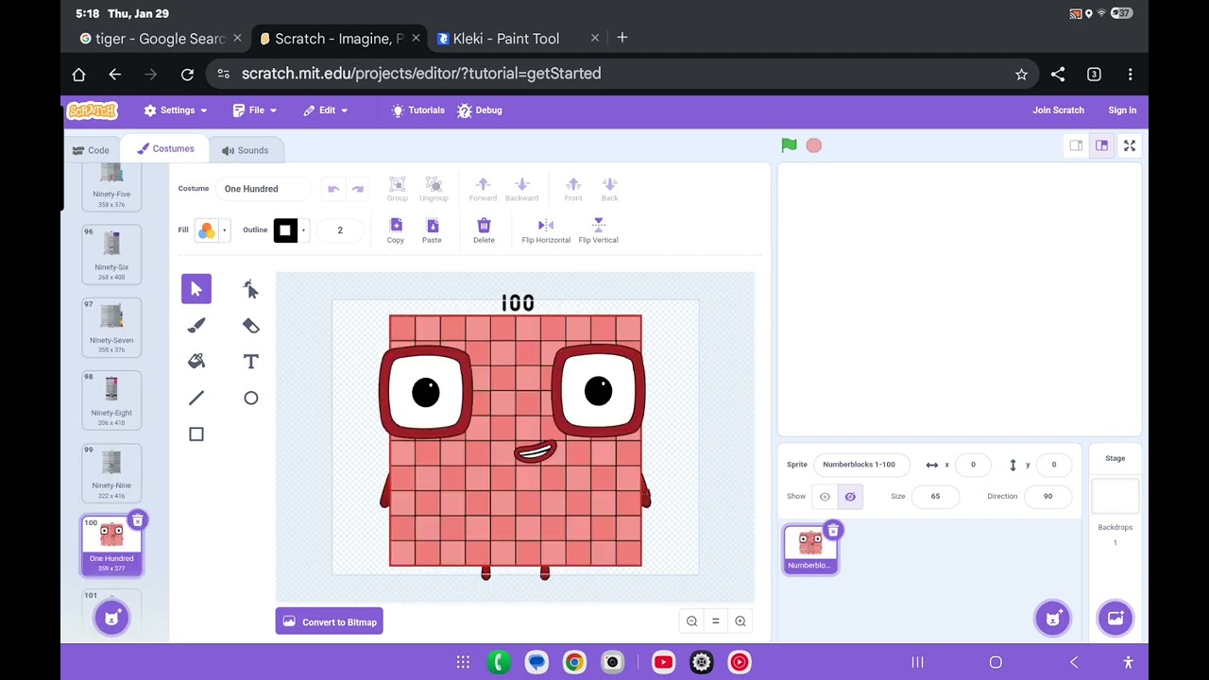Reset canvas zoom to default

[x=716, y=620]
